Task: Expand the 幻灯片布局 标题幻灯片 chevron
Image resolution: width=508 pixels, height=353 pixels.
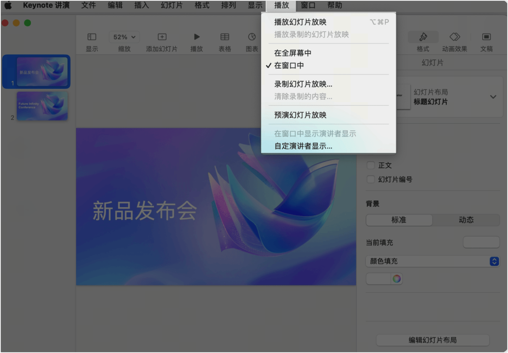Action: point(493,97)
